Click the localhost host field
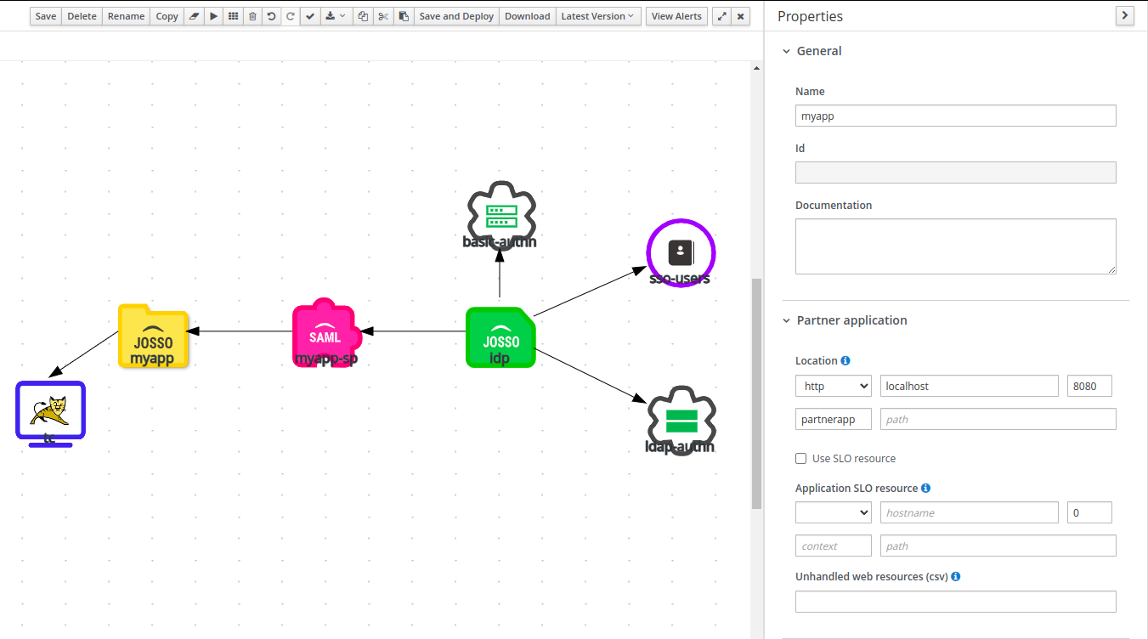This screenshot has width=1148, height=639. coord(970,386)
